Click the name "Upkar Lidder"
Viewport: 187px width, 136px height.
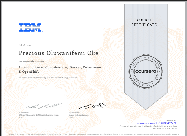tap(74, 113)
